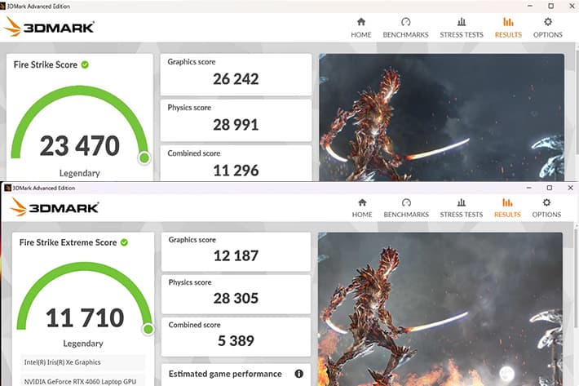Click Legendary label under 23 470 score
Viewport: 579px width, 386px height.
[80, 173]
